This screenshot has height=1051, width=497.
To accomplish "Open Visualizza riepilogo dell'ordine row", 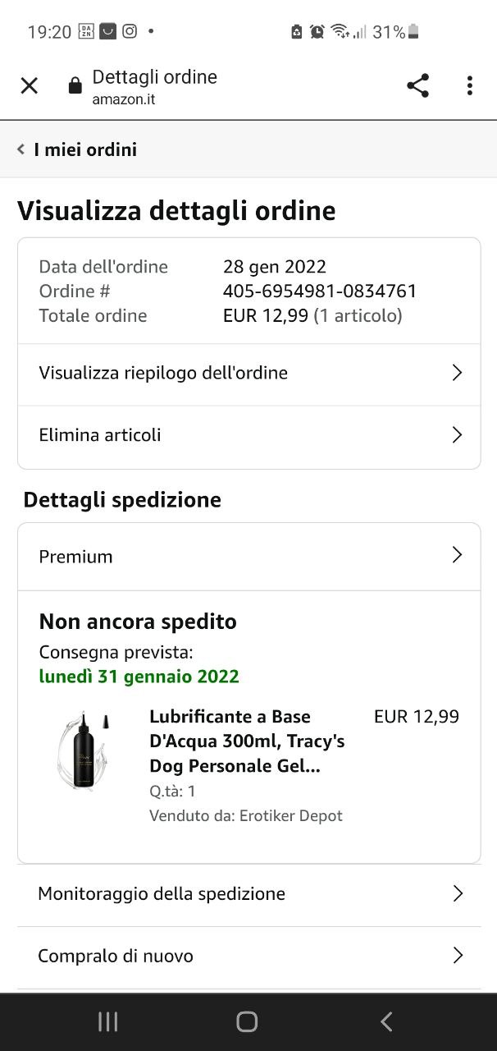I will (248, 373).
